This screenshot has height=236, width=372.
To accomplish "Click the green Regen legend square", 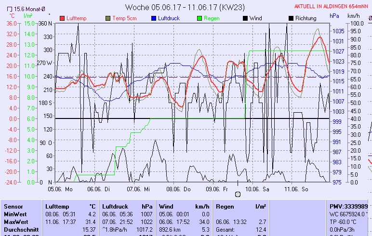I will 199,18.
